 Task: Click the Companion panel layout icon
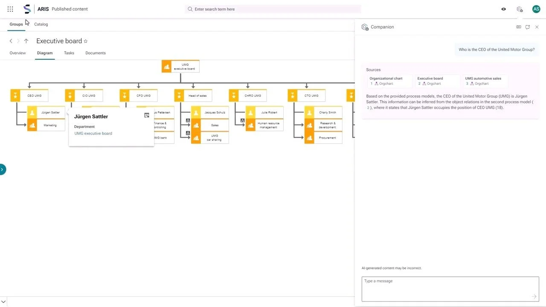point(519,27)
